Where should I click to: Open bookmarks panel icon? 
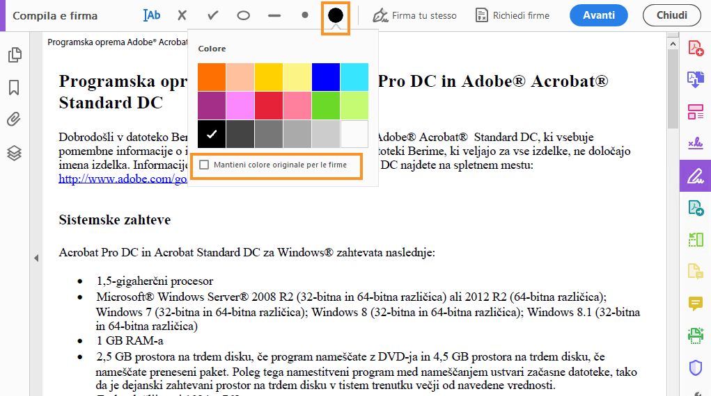14,88
